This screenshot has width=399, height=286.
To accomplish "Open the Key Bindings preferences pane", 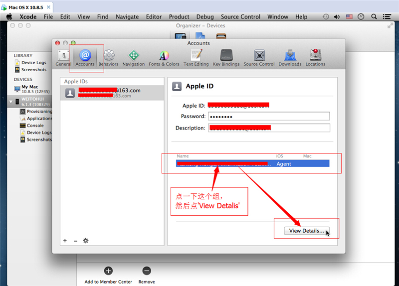I will 226,58.
